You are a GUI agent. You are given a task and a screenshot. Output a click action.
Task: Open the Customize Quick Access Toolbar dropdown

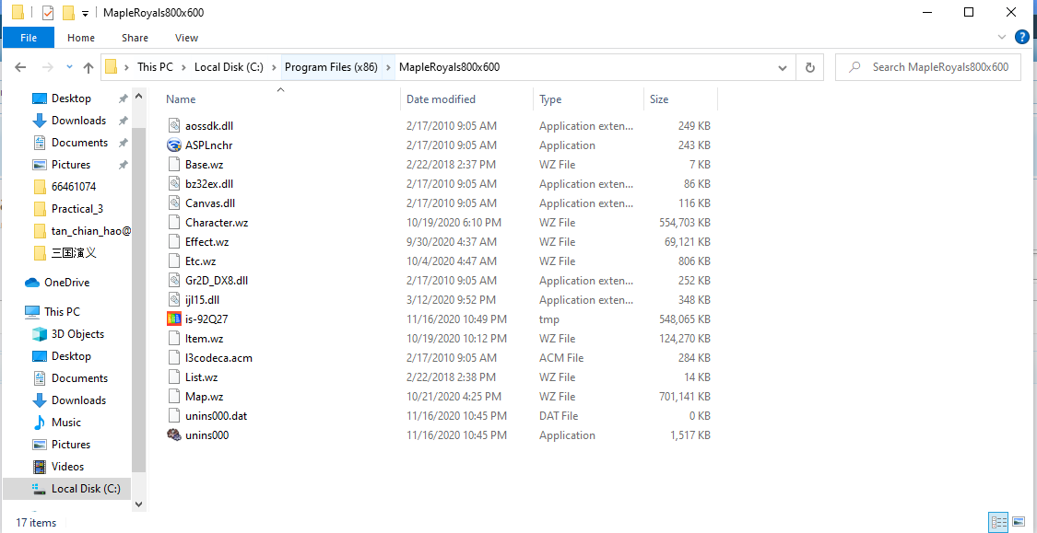click(x=86, y=14)
